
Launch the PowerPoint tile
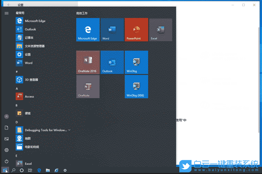[x=136, y=30]
